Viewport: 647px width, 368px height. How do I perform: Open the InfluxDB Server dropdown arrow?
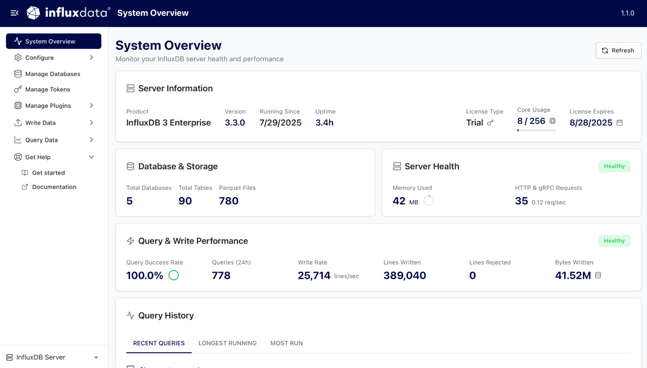(x=96, y=358)
